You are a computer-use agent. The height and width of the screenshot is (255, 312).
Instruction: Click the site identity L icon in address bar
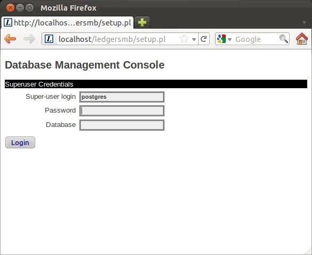[x=49, y=39]
